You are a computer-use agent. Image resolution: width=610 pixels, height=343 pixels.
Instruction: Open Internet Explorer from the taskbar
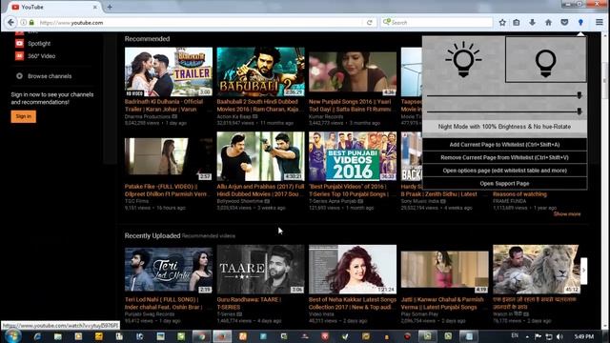tap(37, 336)
